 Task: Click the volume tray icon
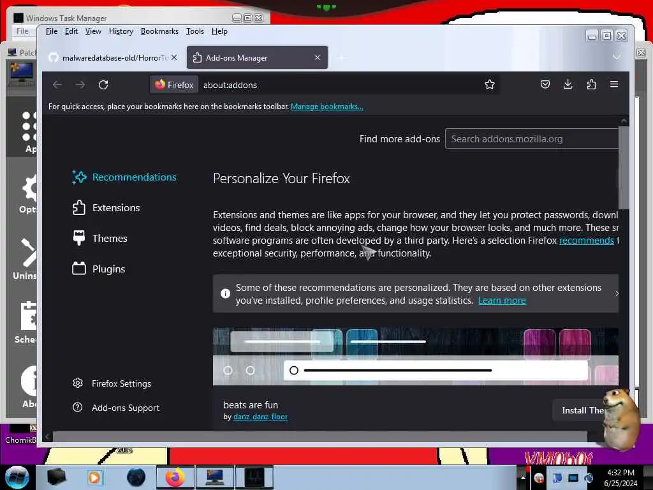click(589, 478)
